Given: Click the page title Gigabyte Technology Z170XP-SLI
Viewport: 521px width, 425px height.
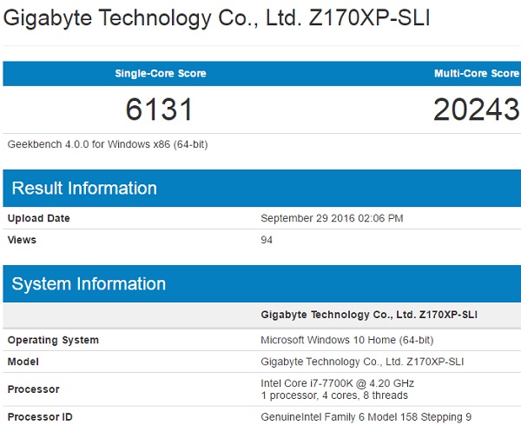Looking at the screenshot, I should pyautogui.click(x=216, y=18).
